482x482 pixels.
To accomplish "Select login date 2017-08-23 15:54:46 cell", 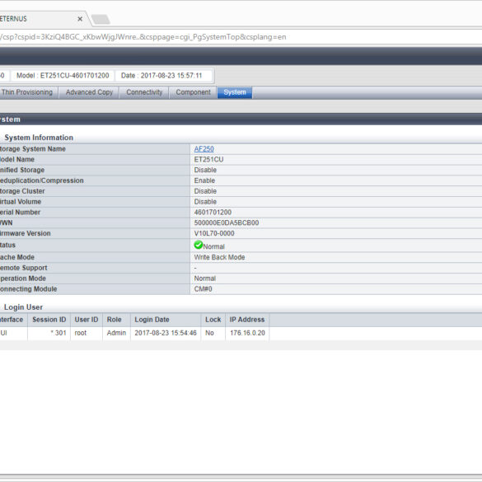I will tap(166, 333).
